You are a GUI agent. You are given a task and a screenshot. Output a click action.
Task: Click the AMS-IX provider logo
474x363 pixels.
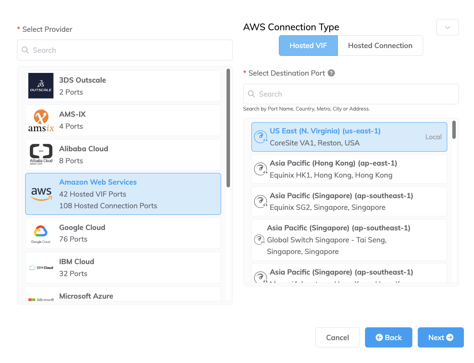coord(41,120)
